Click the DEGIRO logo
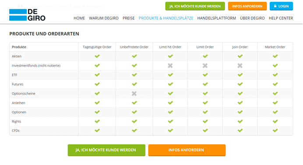303x165 pixels. 27,15
